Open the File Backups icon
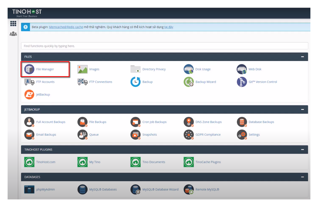This screenshot has height=207, width=318. point(82,122)
